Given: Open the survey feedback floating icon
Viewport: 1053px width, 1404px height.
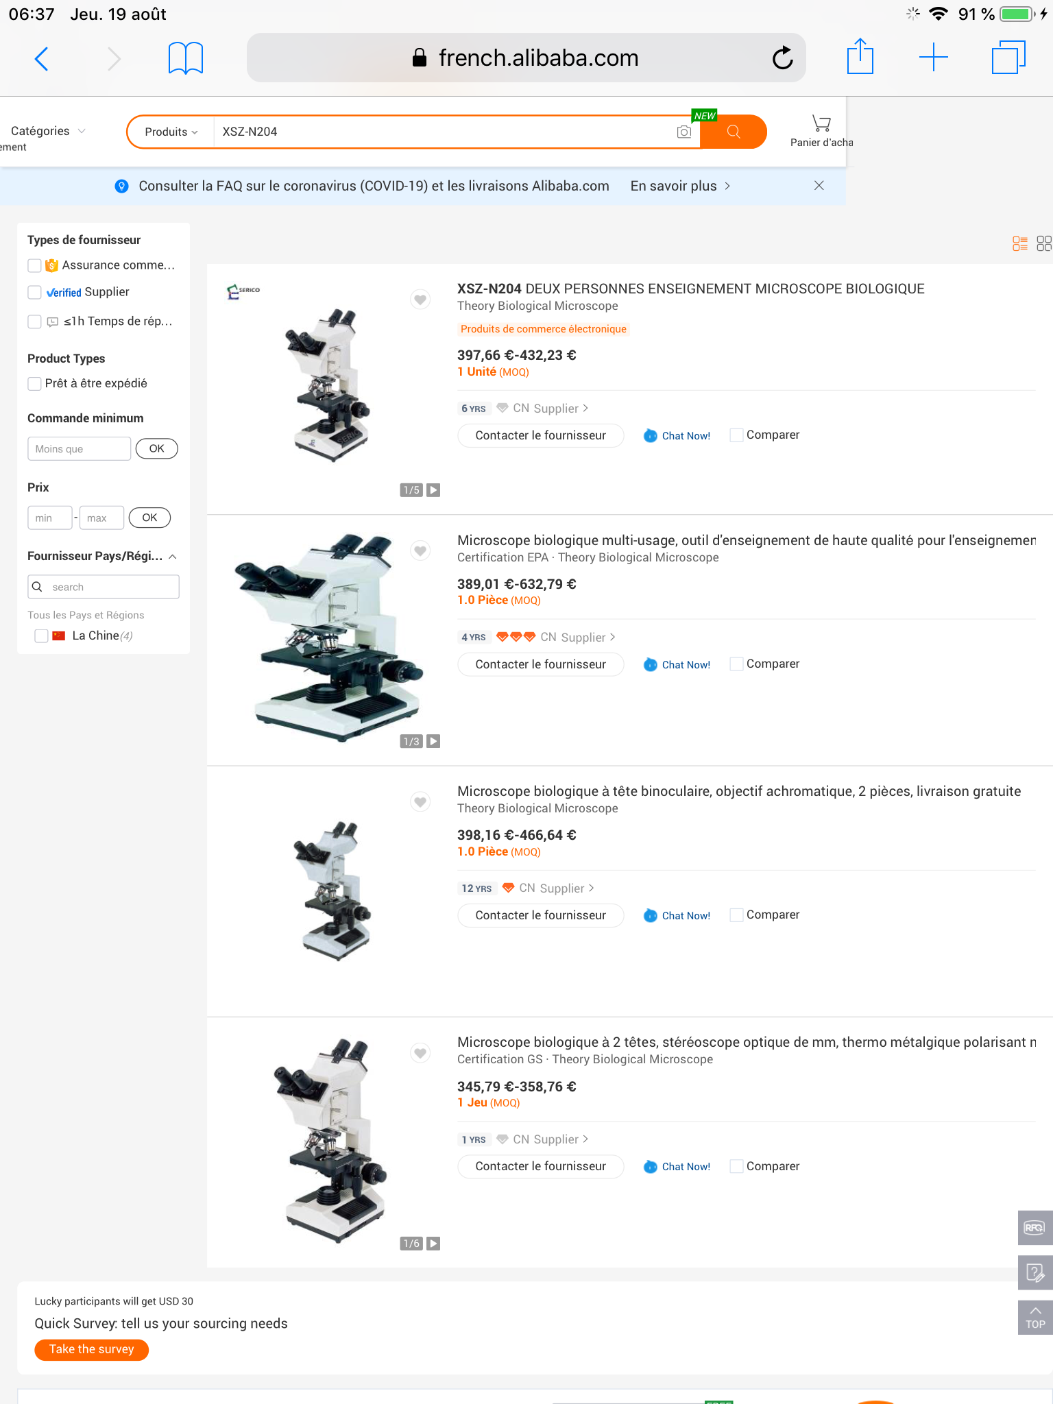Looking at the screenshot, I should point(1034,1272).
